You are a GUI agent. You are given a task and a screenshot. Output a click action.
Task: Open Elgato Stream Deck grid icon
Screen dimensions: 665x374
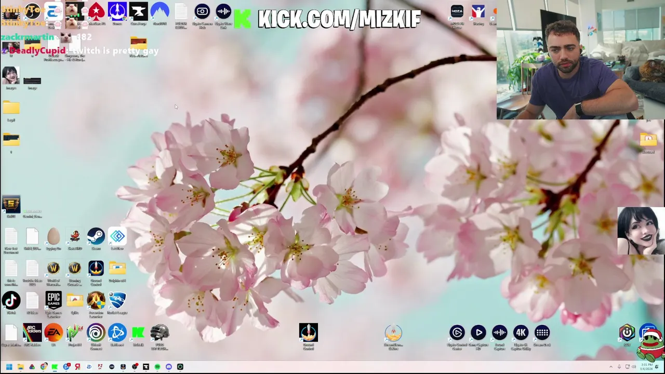coord(542,332)
